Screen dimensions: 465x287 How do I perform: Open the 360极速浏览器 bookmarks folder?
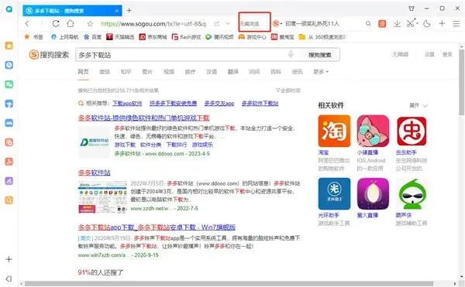click(322, 36)
